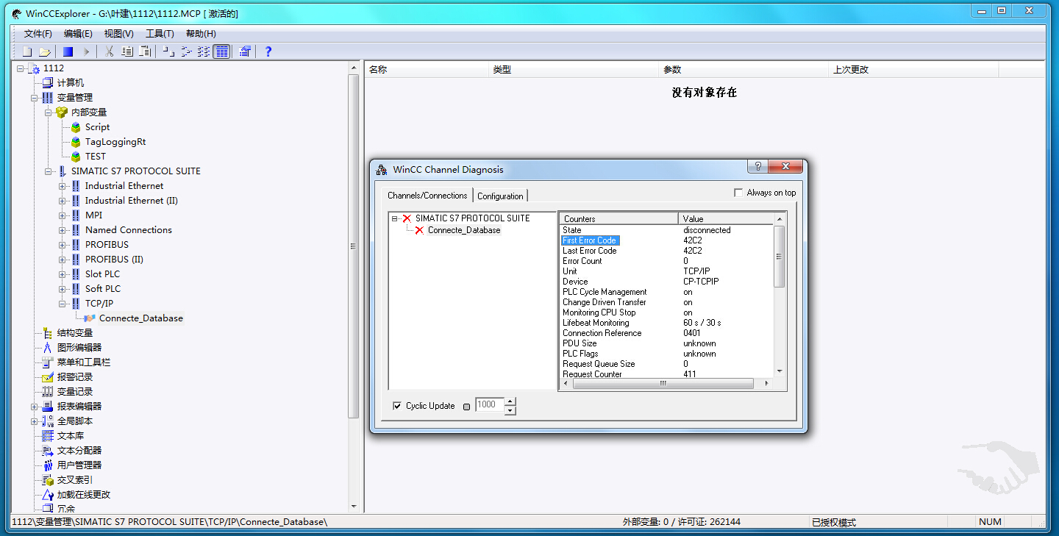Switch to the Configuration tab
1059x536 pixels.
pos(501,196)
